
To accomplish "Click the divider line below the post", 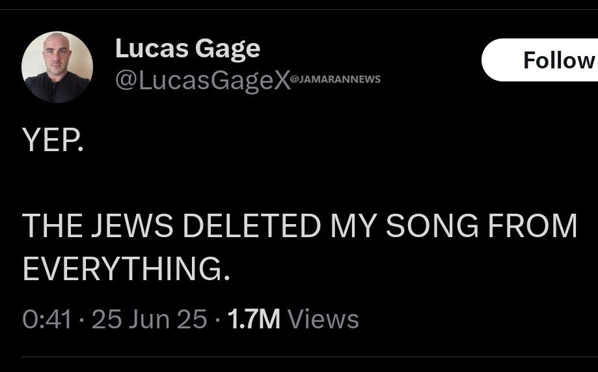I will (x=310, y=357).
